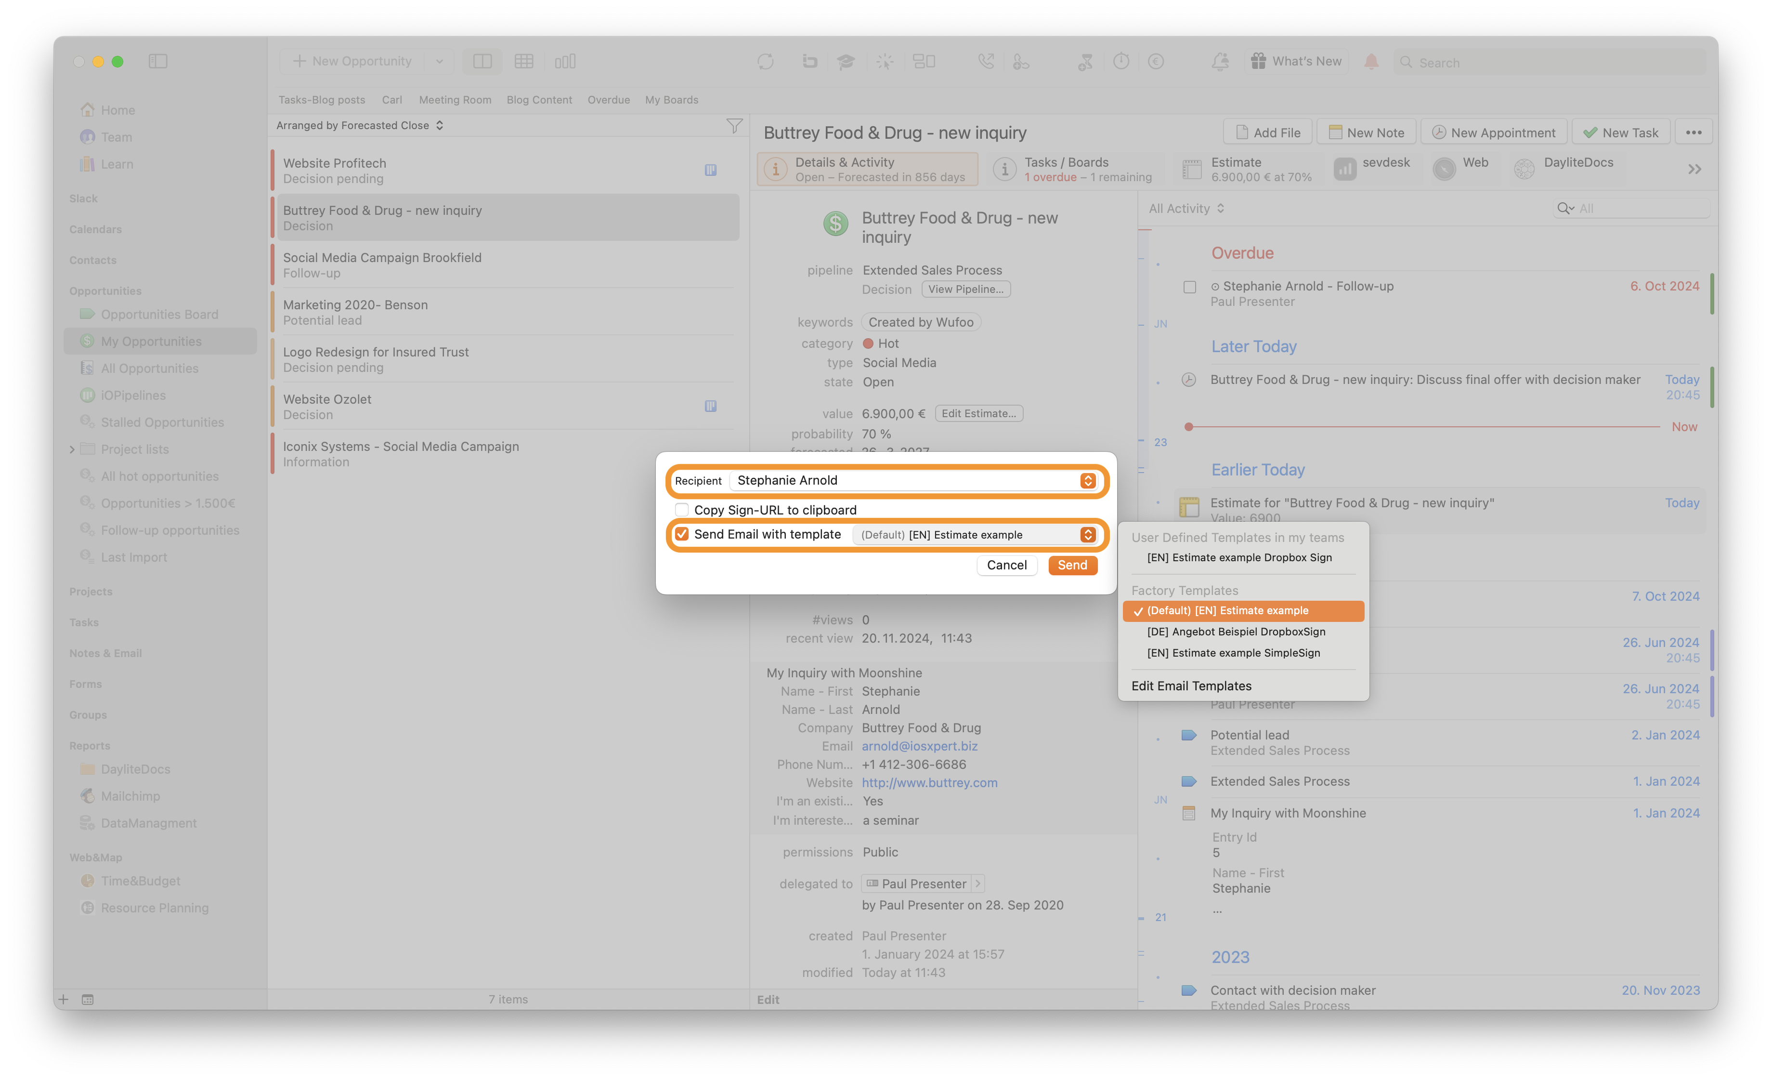
Task: Expand the Project lists folder
Action: [x=72, y=449]
